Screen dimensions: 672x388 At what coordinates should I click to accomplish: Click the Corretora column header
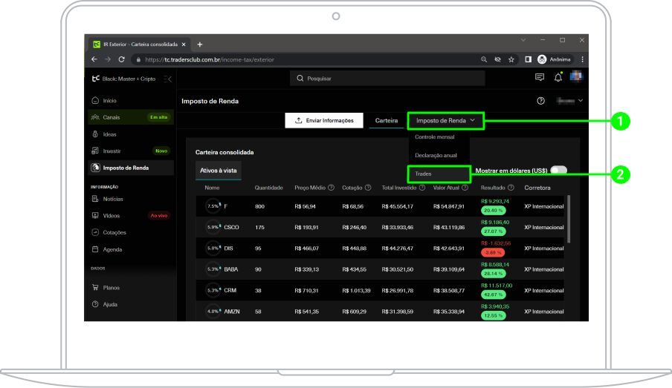click(x=537, y=188)
